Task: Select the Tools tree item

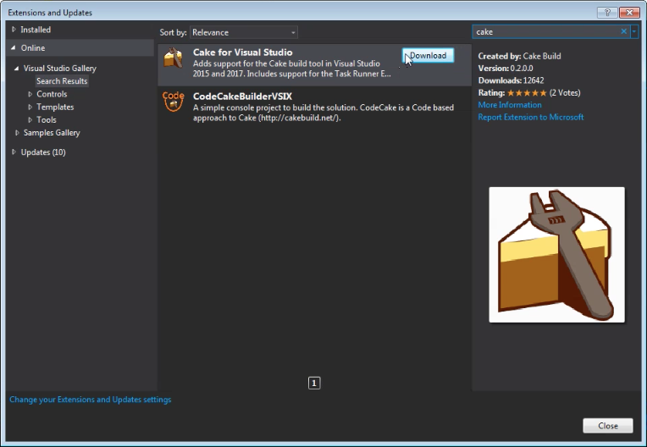Action: [47, 119]
